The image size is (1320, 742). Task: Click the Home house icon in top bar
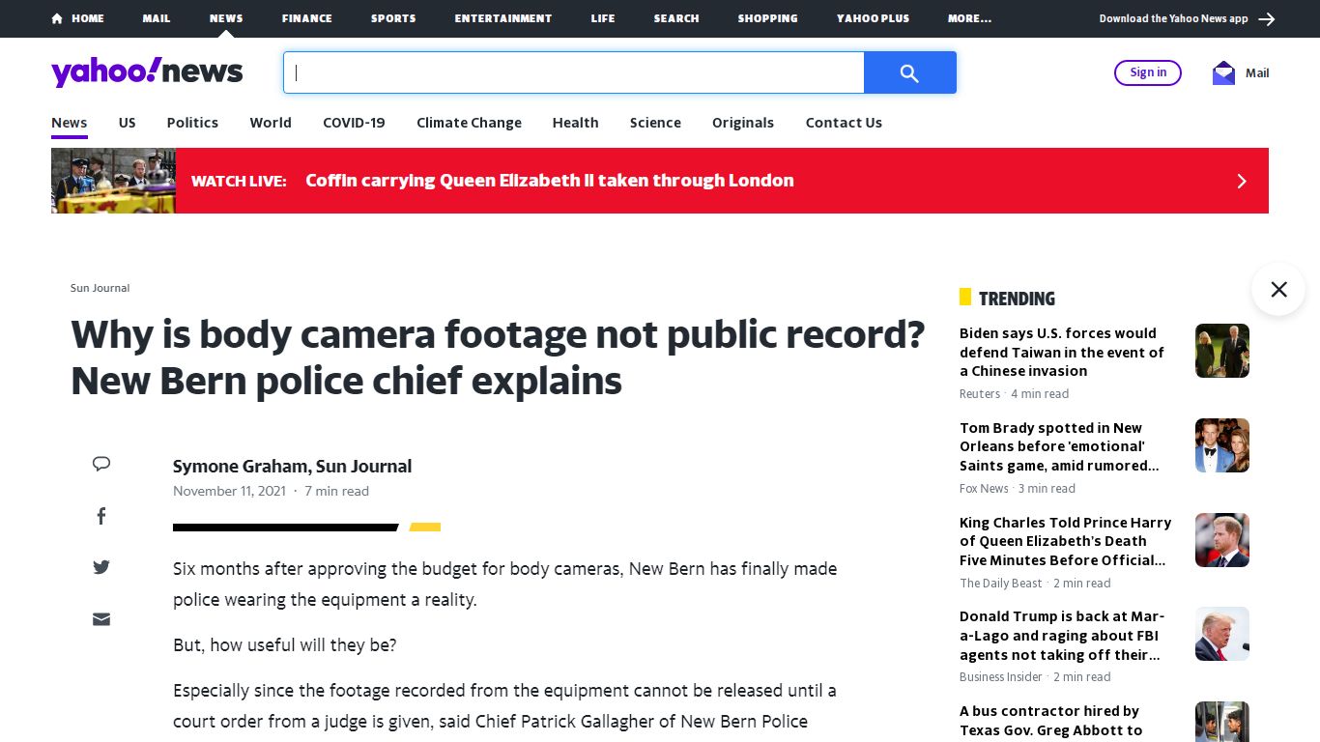click(57, 18)
